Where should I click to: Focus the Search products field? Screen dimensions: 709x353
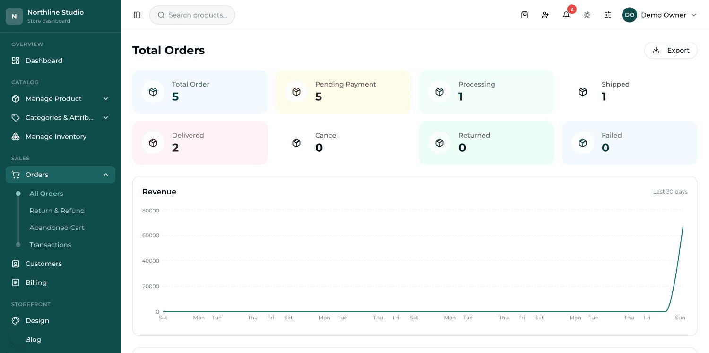click(x=192, y=15)
